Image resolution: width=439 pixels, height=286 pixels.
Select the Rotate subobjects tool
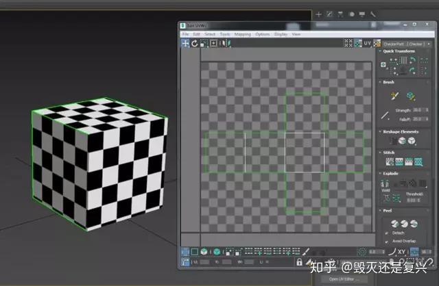(195, 43)
